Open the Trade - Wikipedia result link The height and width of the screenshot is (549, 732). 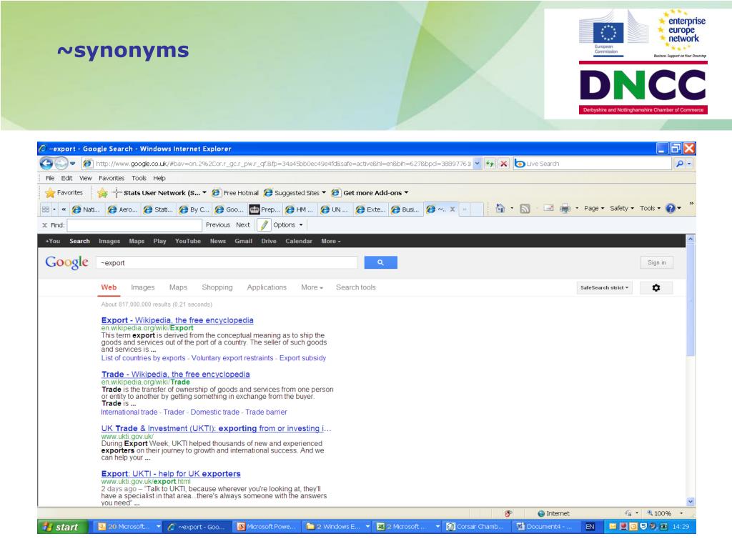176,375
